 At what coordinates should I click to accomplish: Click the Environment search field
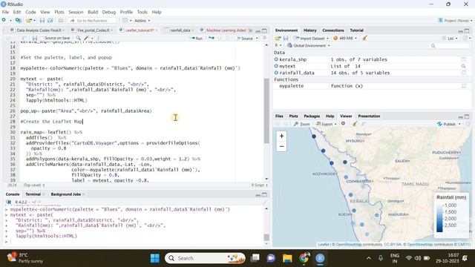click(450, 46)
